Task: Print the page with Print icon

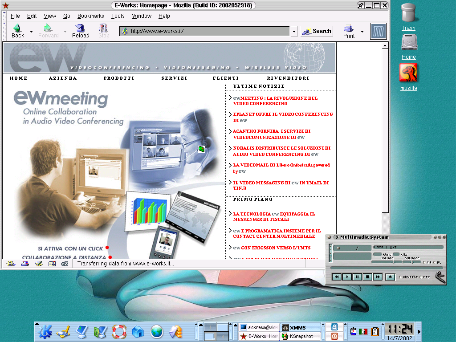Action: point(349,31)
